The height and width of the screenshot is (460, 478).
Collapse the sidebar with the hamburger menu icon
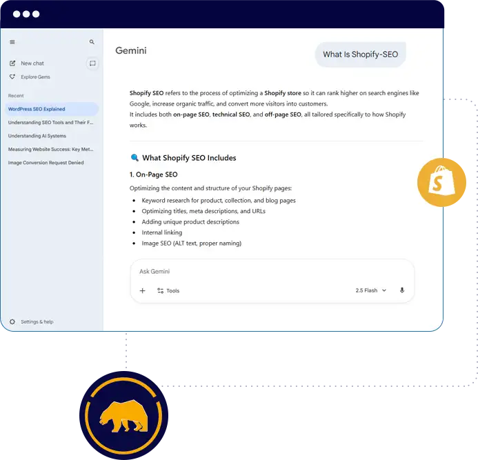click(12, 42)
